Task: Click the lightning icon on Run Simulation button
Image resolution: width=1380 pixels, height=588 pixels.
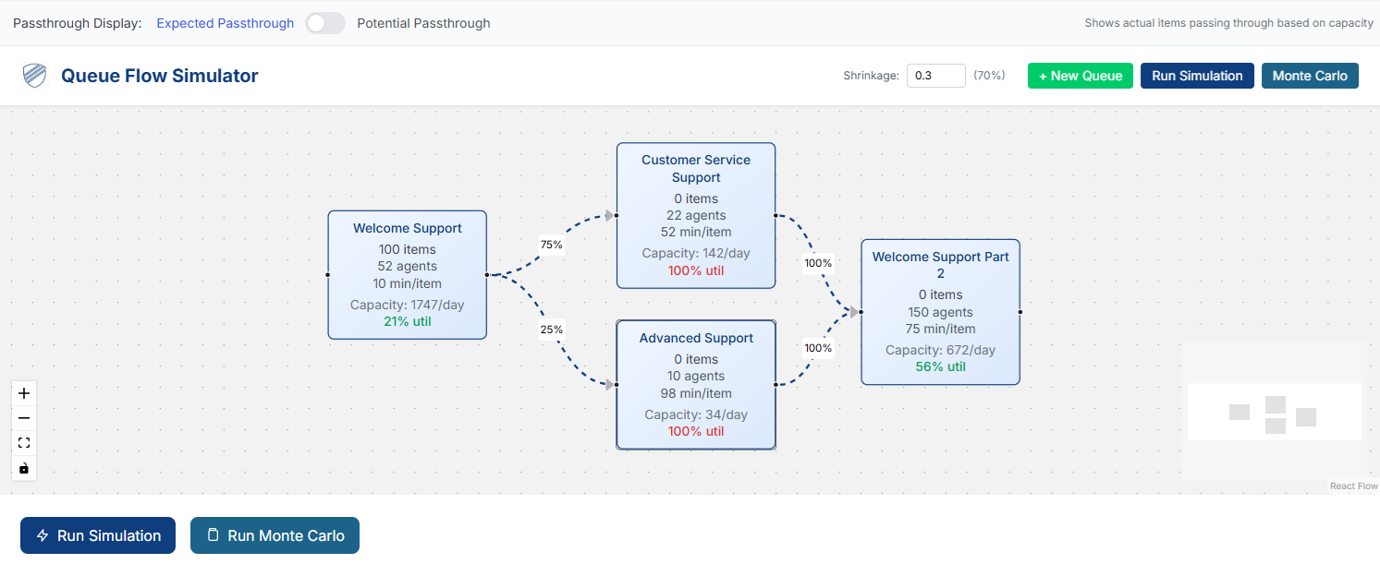Action: 42,535
